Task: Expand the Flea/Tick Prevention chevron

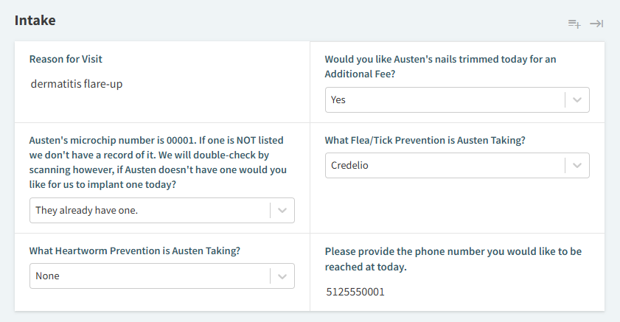Action: [577, 166]
